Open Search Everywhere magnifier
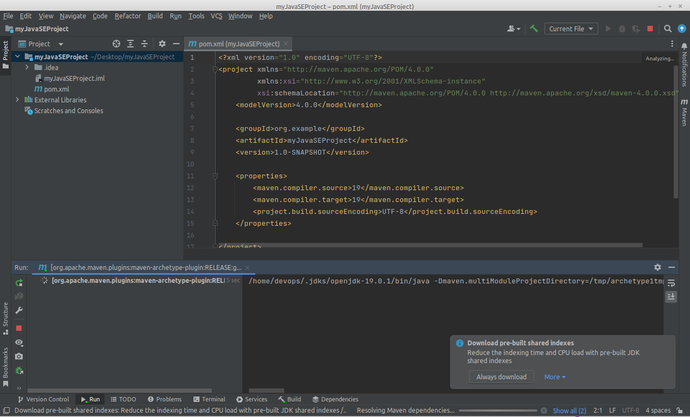The height and width of the screenshot is (417, 690). 667,29
